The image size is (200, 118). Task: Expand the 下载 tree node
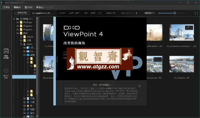coord(24,102)
